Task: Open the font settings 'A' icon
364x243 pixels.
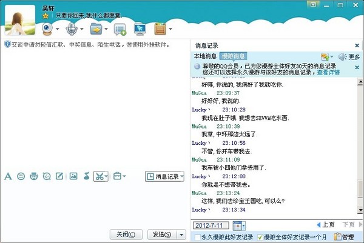Action: (x=8, y=176)
